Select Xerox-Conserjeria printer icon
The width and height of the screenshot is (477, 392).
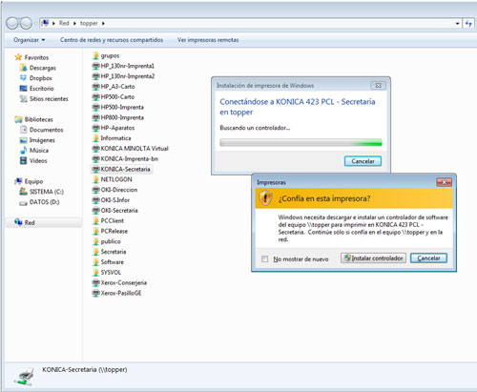[x=95, y=282]
